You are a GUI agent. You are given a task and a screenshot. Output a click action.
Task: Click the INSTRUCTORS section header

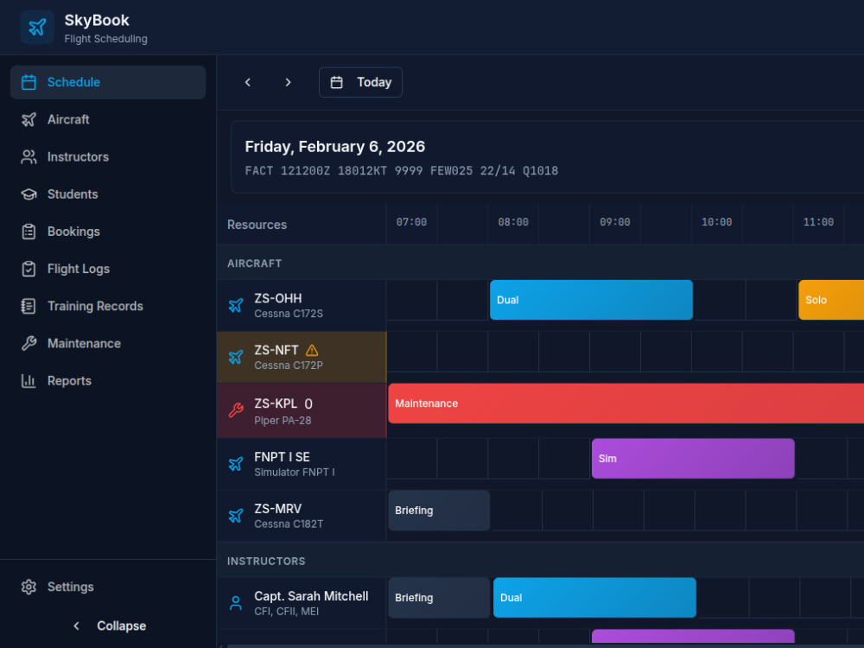click(x=266, y=561)
